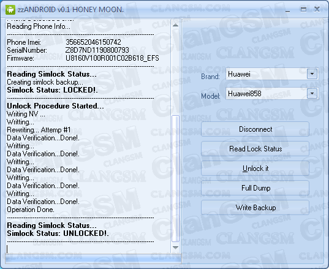Click the 'Writing NV ...' log line
The image size is (329, 269).
[26, 114]
